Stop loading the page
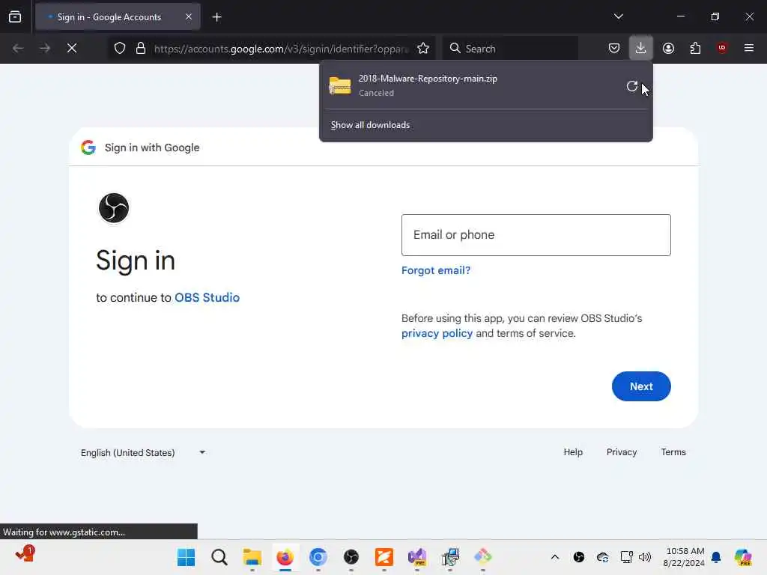Screen dimensions: 767x575 coord(72,48)
